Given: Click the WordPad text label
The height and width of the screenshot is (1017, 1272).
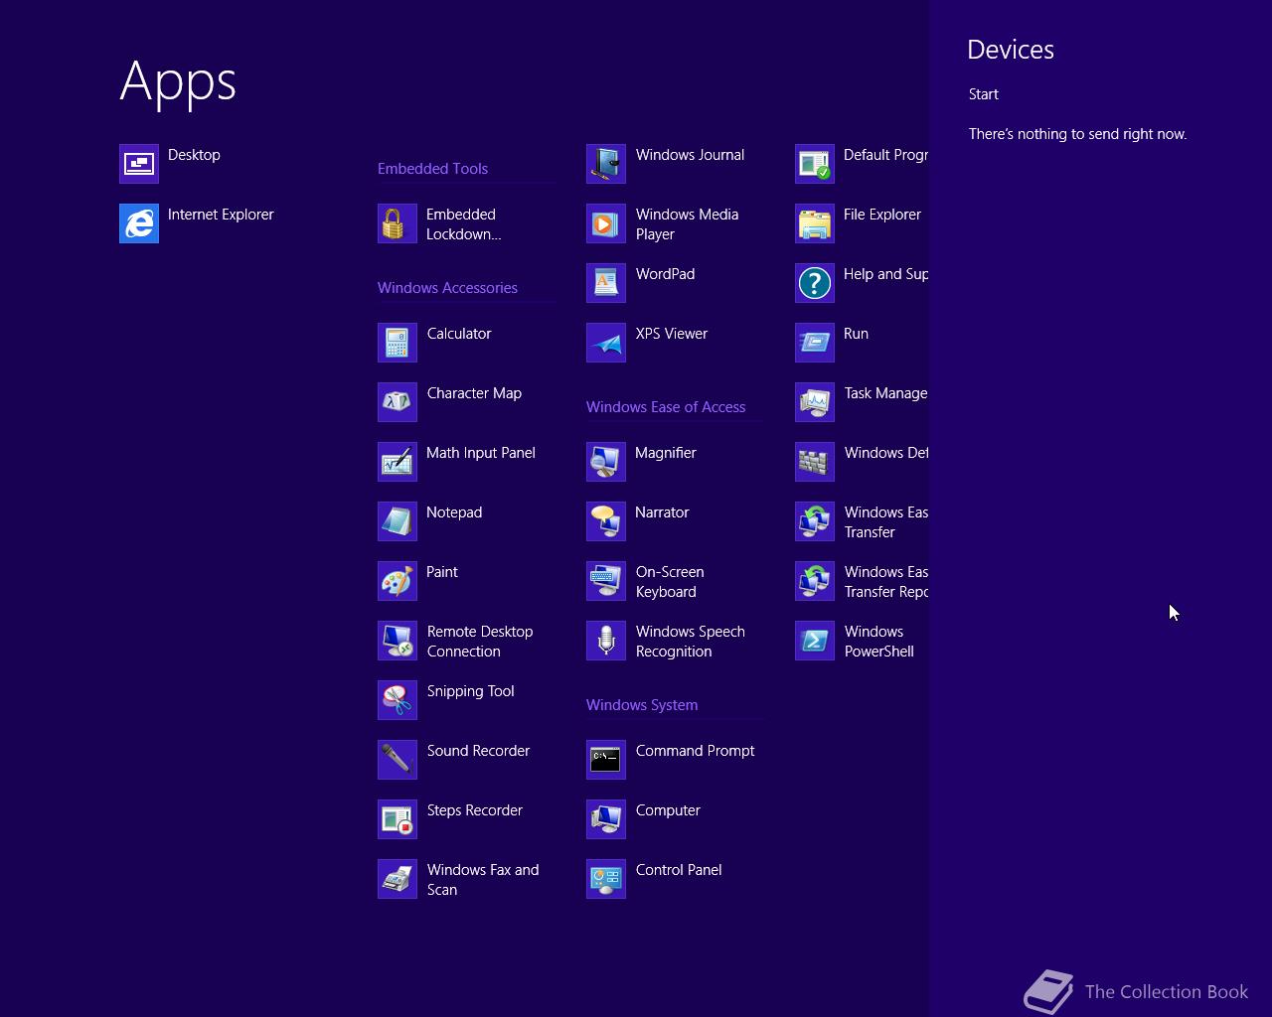Looking at the screenshot, I should (665, 274).
